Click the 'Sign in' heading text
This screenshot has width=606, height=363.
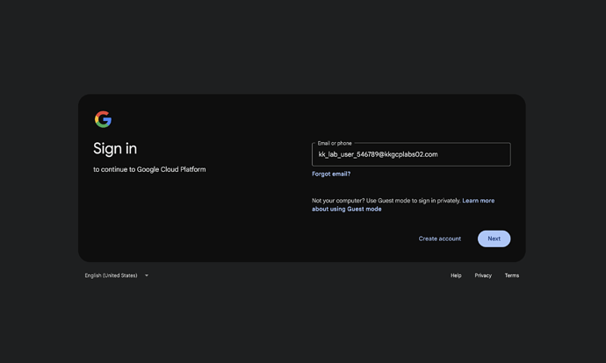click(x=115, y=148)
